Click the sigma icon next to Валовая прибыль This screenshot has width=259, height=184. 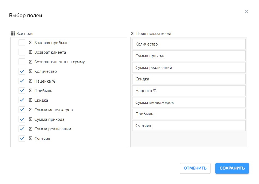[30, 43]
